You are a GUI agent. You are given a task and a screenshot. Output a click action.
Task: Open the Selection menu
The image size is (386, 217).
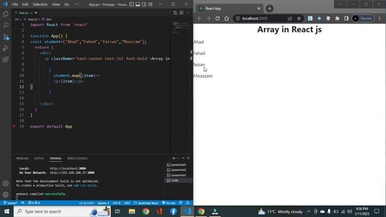[40, 4]
